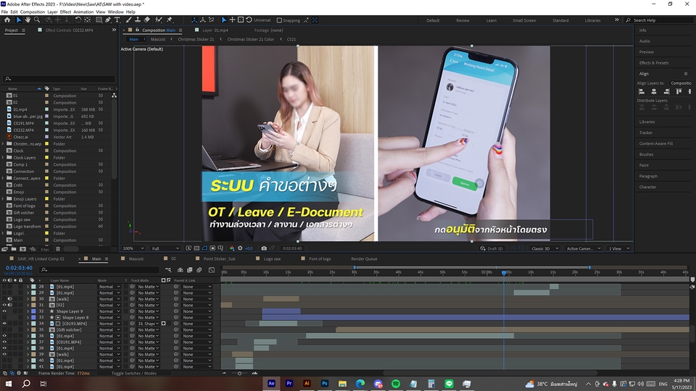Open the Effect menu

point(66,12)
